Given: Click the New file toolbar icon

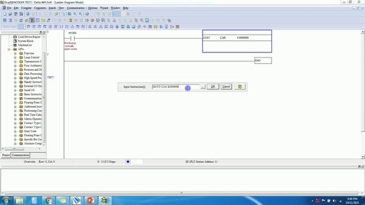Looking at the screenshot, I should coord(5,14).
